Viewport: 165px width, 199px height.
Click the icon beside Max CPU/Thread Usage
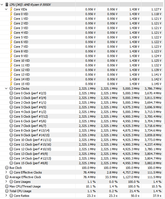coord(7,186)
